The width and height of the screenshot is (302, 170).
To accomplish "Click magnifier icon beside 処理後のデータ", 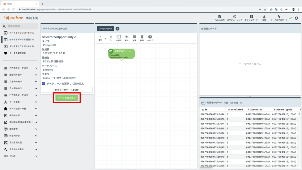I will tap(203, 103).
